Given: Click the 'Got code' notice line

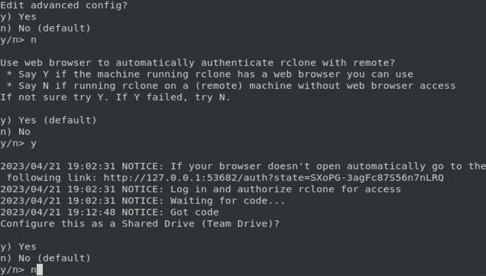Looking at the screenshot, I should coord(109,212).
